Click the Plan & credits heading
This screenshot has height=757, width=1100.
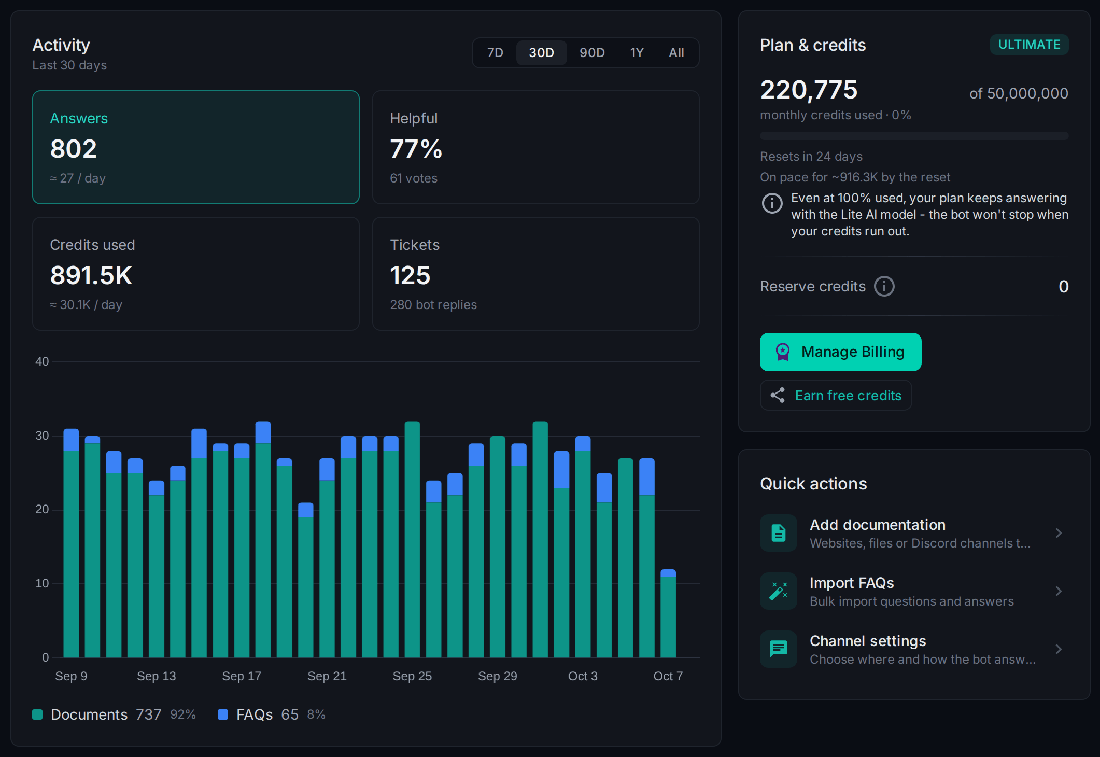(813, 45)
